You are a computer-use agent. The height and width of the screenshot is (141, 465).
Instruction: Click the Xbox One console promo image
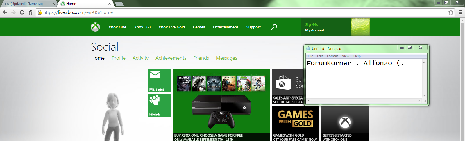tap(221, 112)
